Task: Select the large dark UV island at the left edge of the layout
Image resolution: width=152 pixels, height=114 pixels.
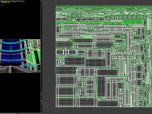Action: (x=66, y=70)
